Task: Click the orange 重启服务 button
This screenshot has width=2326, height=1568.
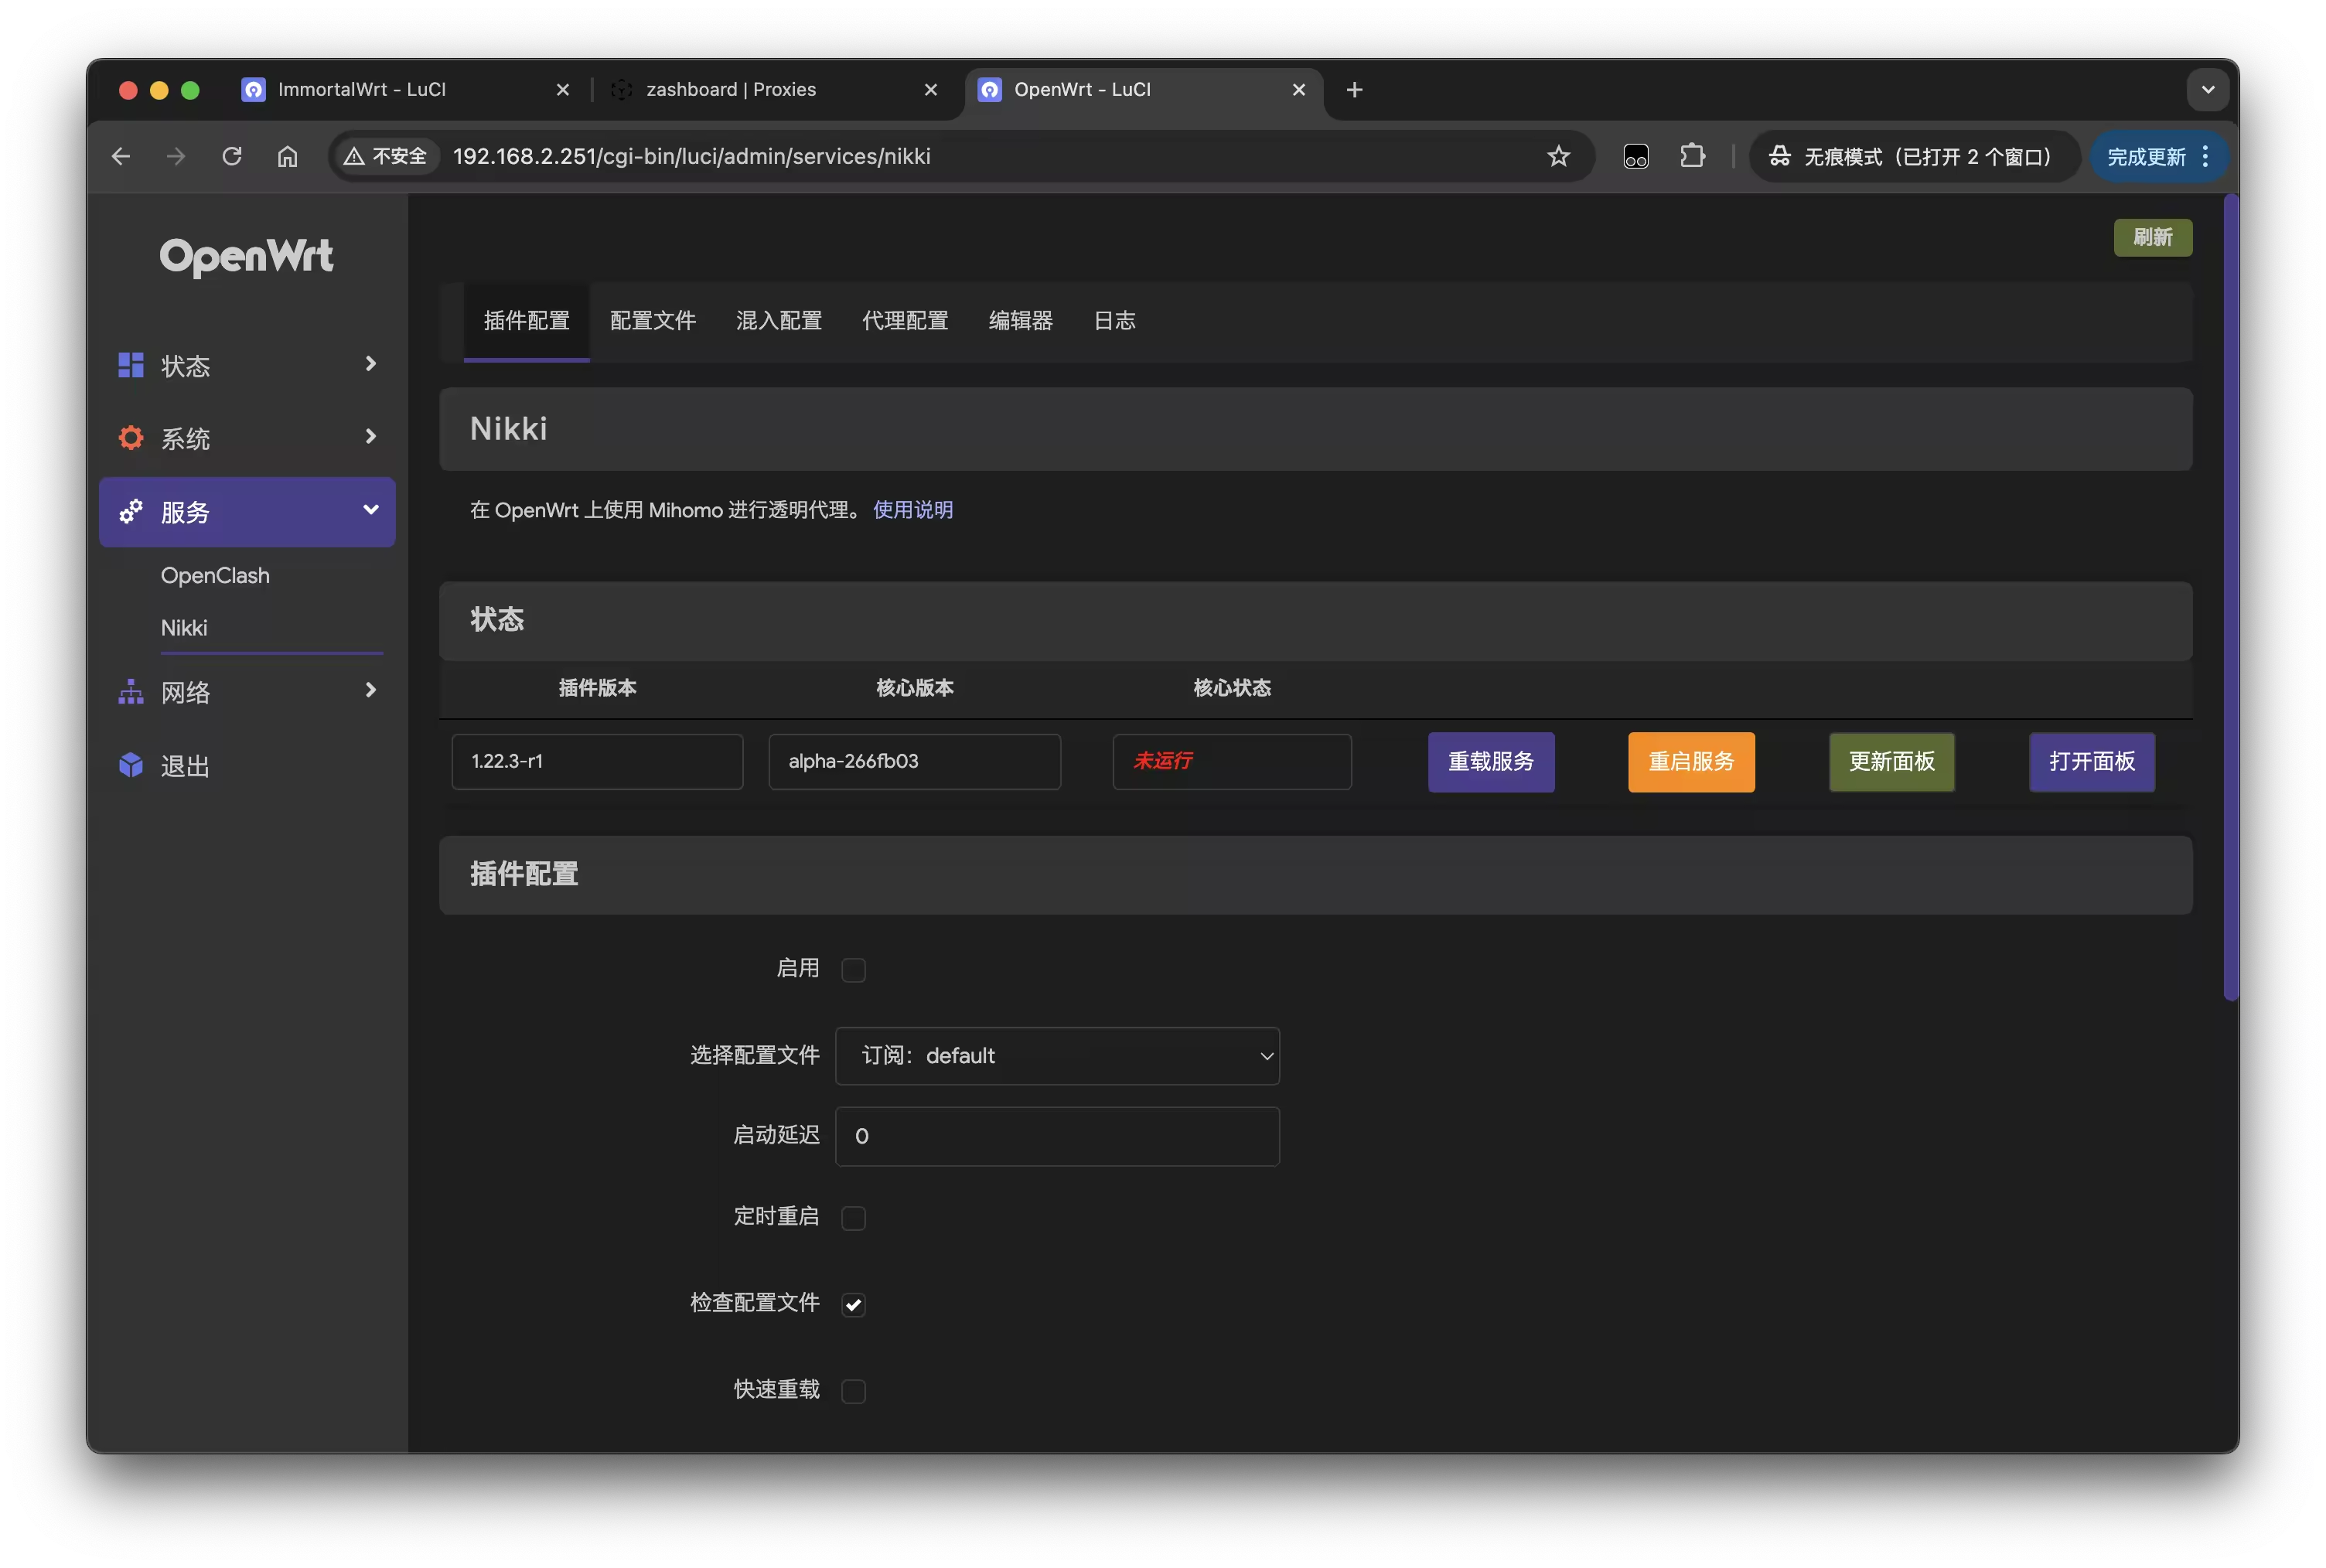Action: coord(1690,762)
